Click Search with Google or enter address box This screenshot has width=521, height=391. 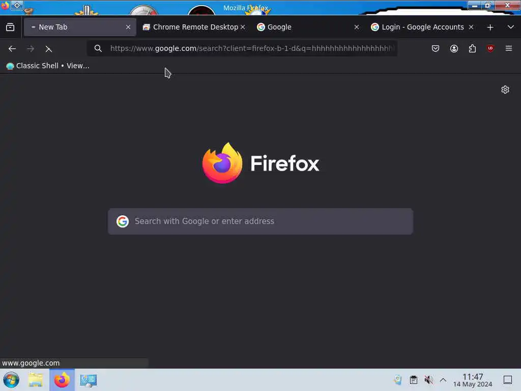click(x=260, y=221)
